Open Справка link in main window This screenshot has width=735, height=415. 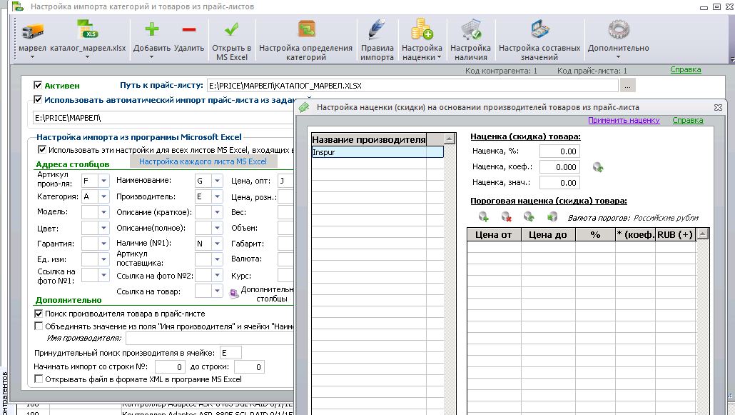(686, 69)
